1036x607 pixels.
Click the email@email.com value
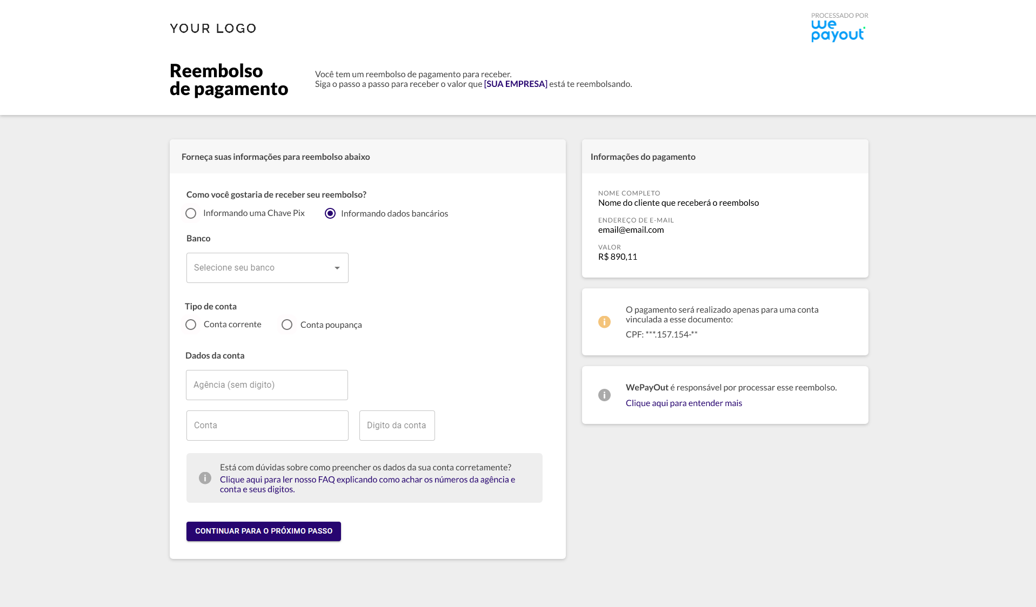(x=631, y=230)
